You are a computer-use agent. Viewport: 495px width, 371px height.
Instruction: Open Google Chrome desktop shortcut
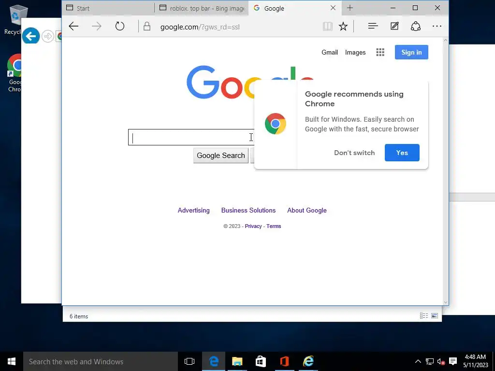point(14,73)
